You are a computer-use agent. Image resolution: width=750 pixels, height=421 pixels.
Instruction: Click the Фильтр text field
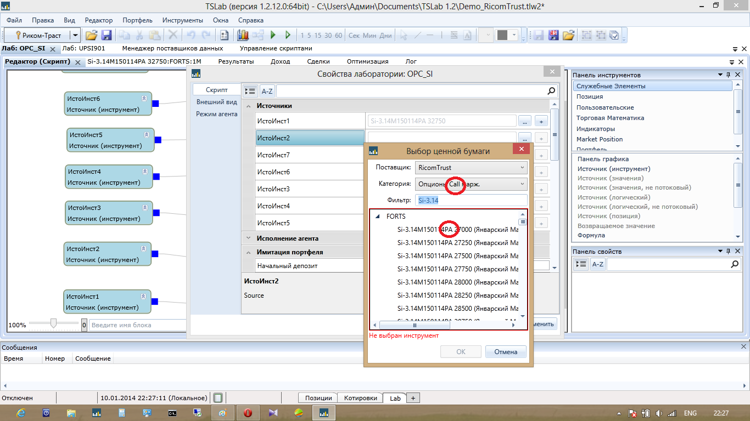tap(471, 201)
